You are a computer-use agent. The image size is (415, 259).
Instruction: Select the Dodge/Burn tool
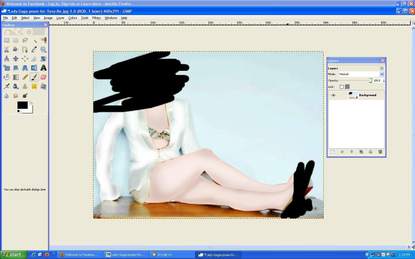pyautogui.click(x=25, y=96)
